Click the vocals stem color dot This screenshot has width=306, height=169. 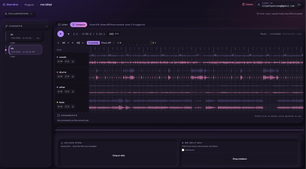coord(57,57)
